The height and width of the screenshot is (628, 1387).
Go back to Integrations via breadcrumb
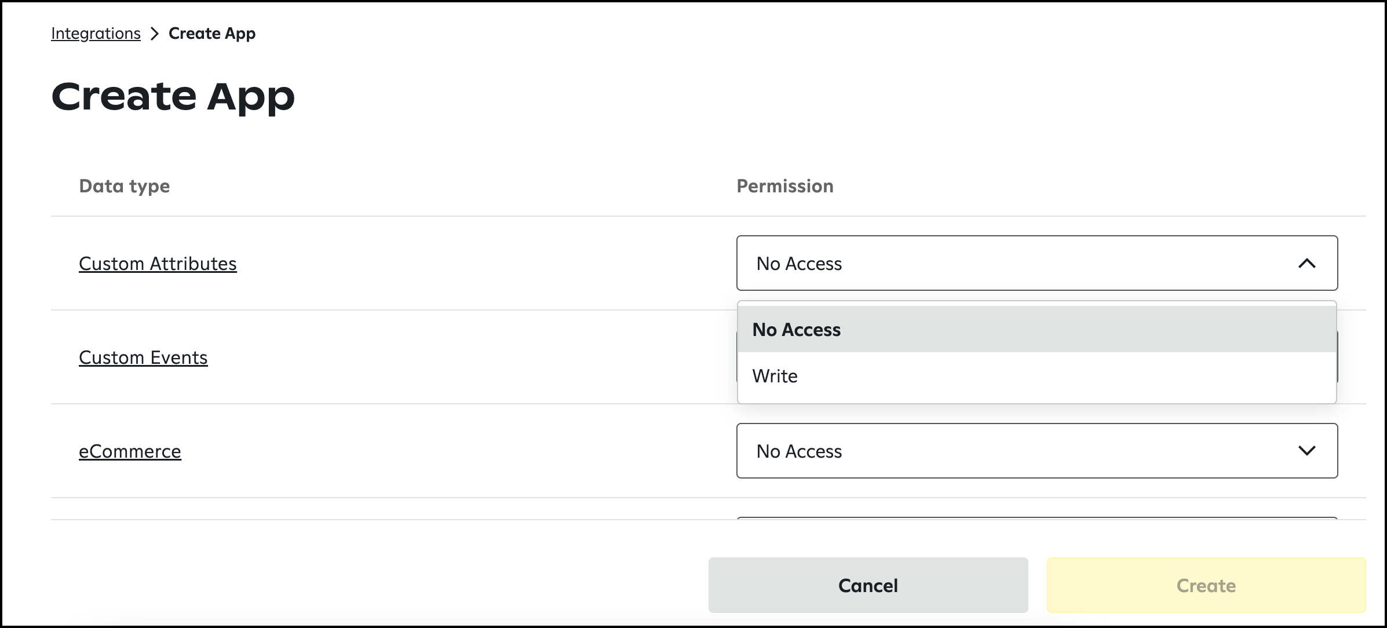click(96, 34)
